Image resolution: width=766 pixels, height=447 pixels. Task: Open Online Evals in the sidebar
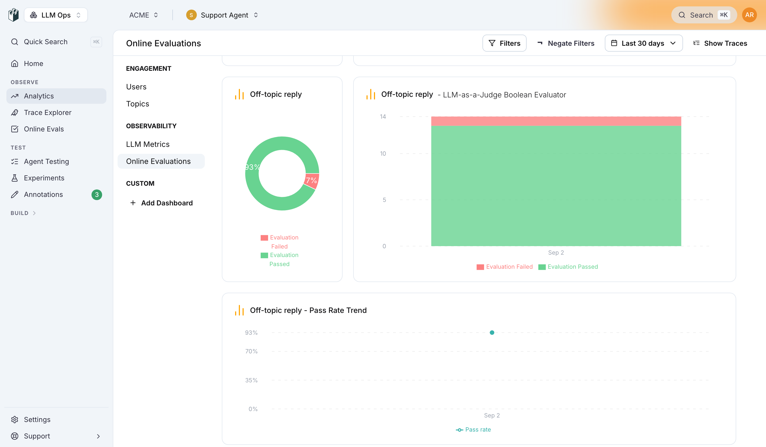click(56, 129)
